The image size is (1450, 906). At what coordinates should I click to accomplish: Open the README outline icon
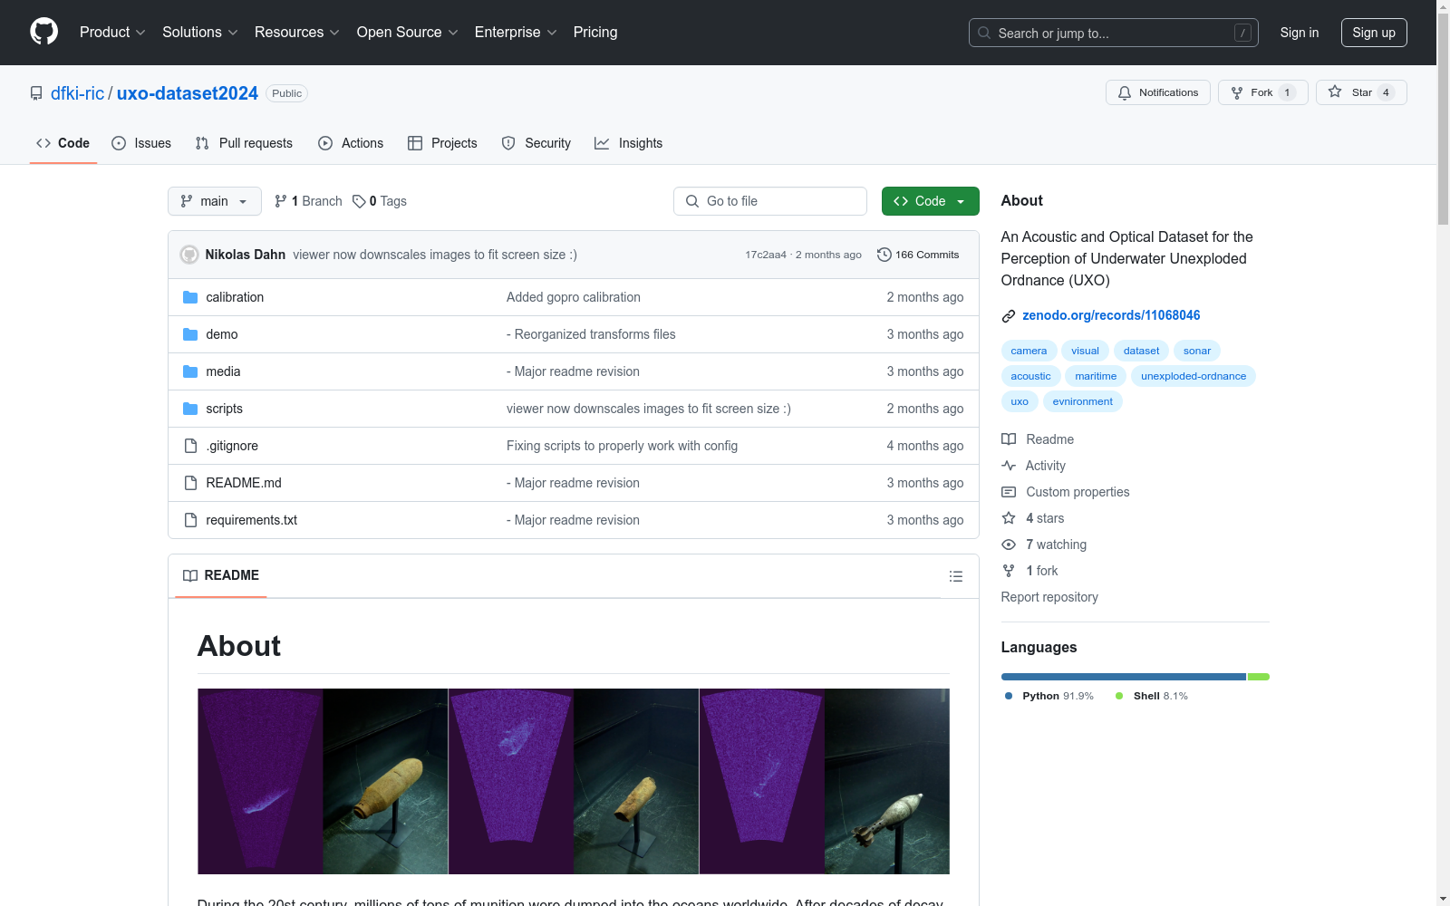coord(955,576)
